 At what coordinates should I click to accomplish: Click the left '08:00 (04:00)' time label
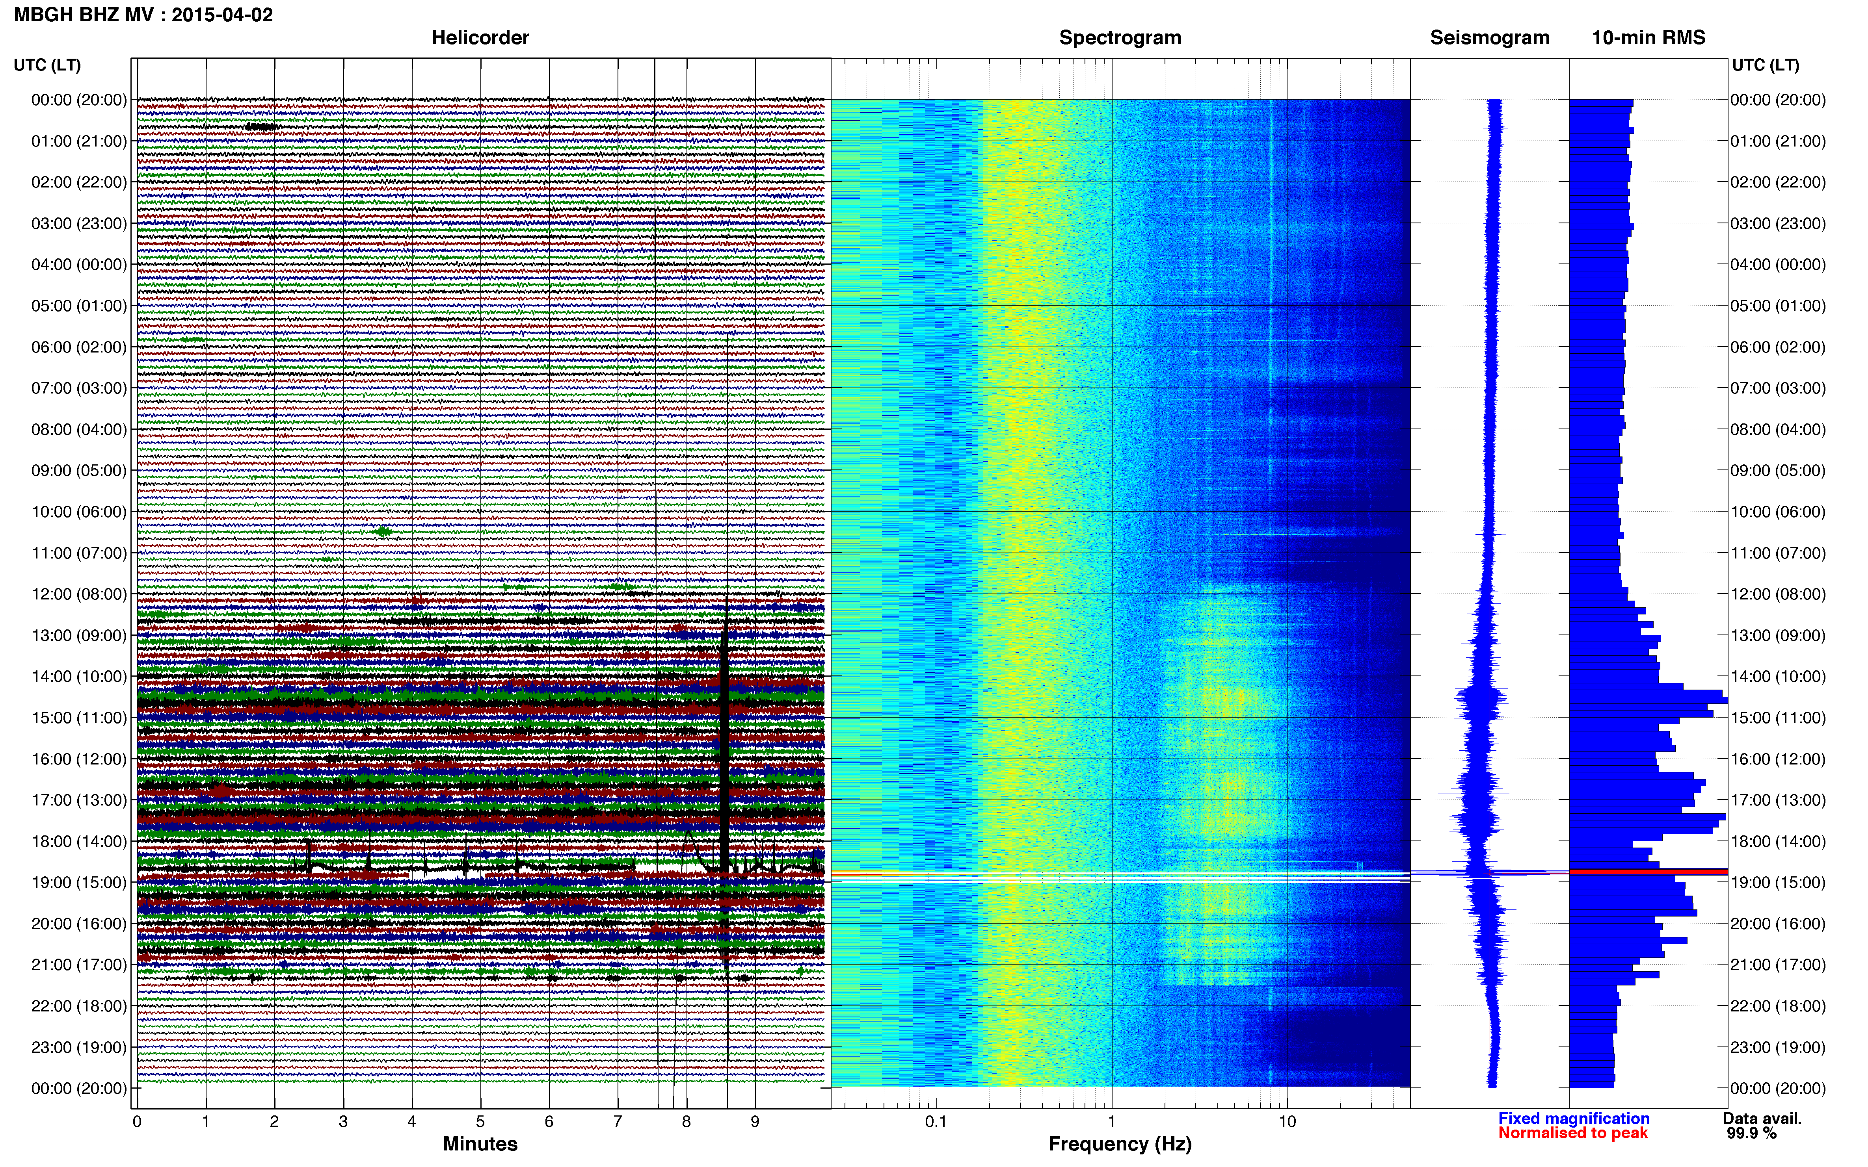(79, 429)
